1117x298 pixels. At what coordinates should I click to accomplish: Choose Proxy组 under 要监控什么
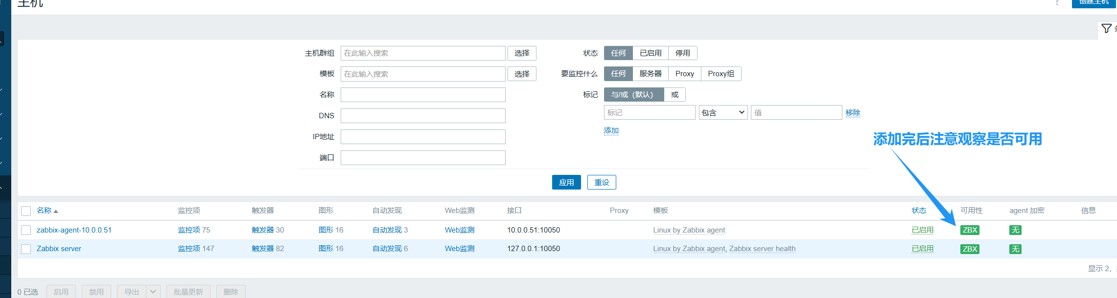[x=721, y=74]
